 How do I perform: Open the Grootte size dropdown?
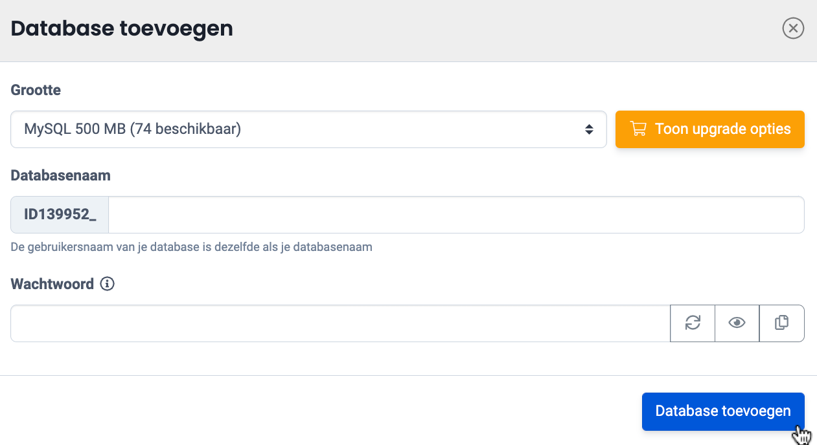[308, 129]
